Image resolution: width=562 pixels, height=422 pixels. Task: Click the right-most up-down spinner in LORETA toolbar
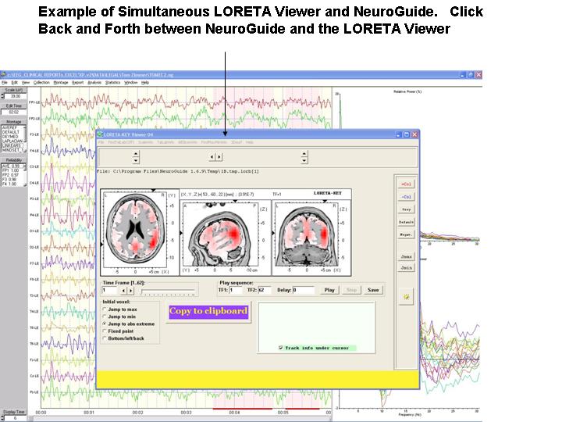[x=304, y=157]
